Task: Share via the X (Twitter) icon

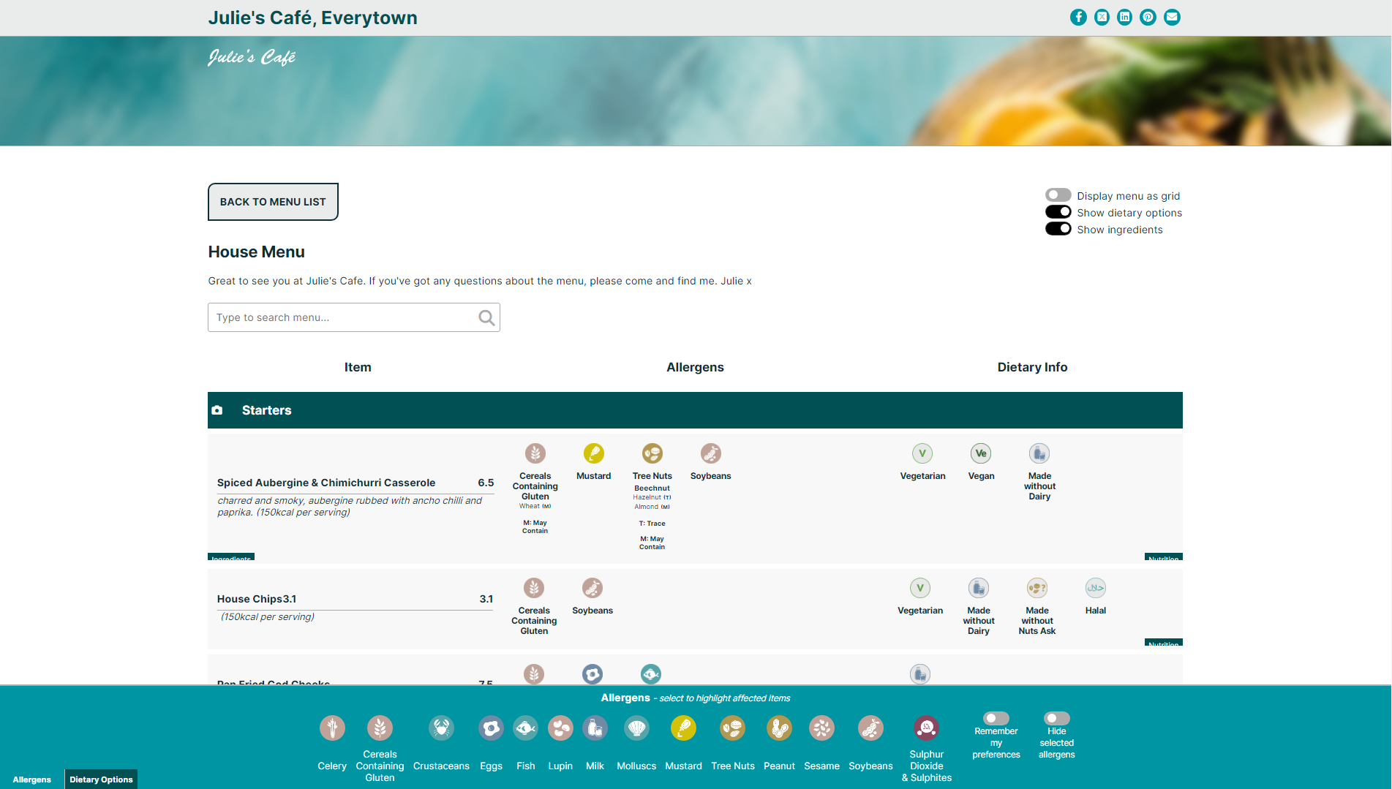Action: (1102, 18)
